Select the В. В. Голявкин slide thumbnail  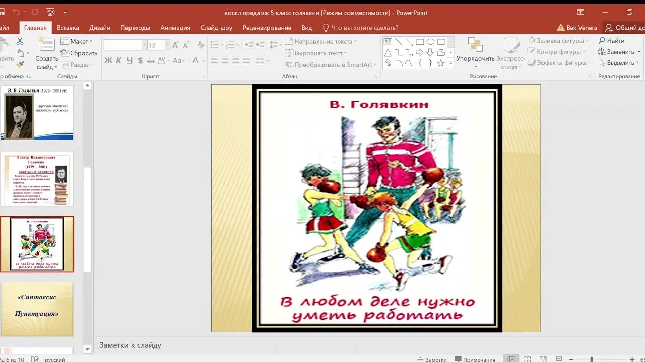[x=37, y=113]
